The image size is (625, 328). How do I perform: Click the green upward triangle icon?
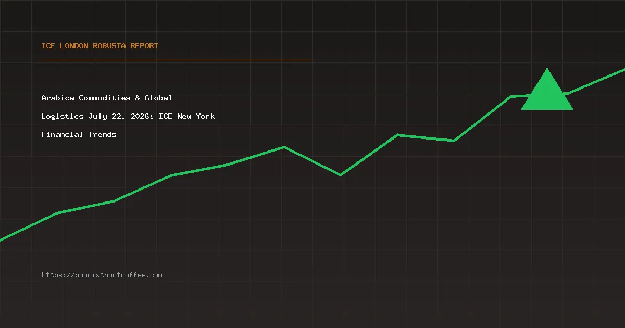547,89
